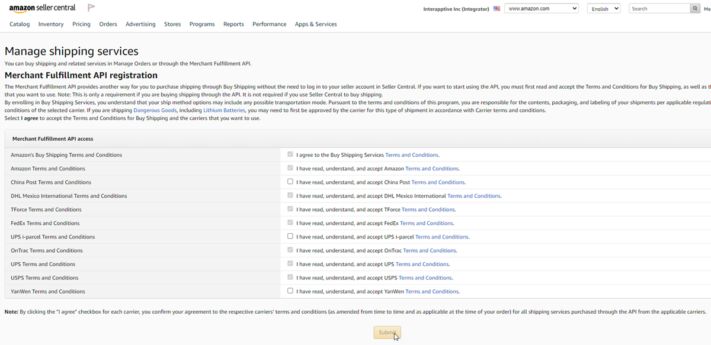Toggle the Buy Shipping Services agreement checkbox
The height and width of the screenshot is (345, 711).
[x=290, y=154]
